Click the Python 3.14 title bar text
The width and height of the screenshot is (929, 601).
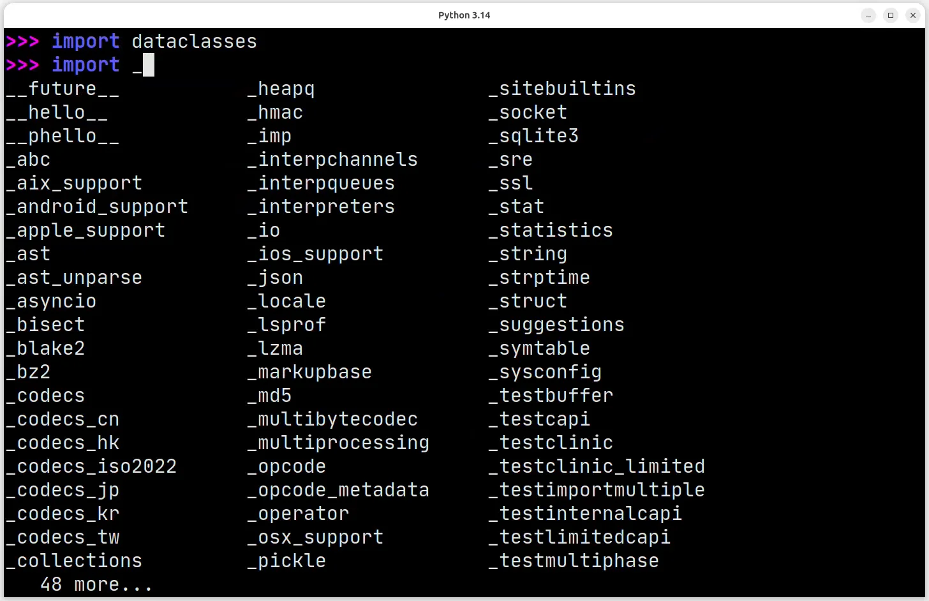coord(464,15)
